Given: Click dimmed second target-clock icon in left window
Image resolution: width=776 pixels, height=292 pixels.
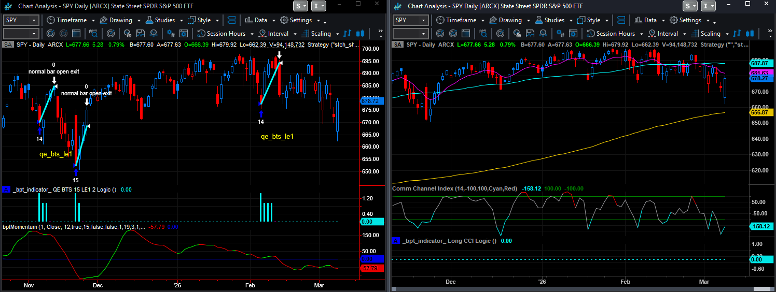Looking at the screenshot, I should click(x=63, y=34).
